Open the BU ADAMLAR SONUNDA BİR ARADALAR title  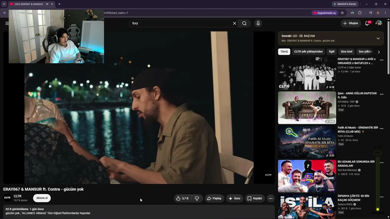(356, 164)
